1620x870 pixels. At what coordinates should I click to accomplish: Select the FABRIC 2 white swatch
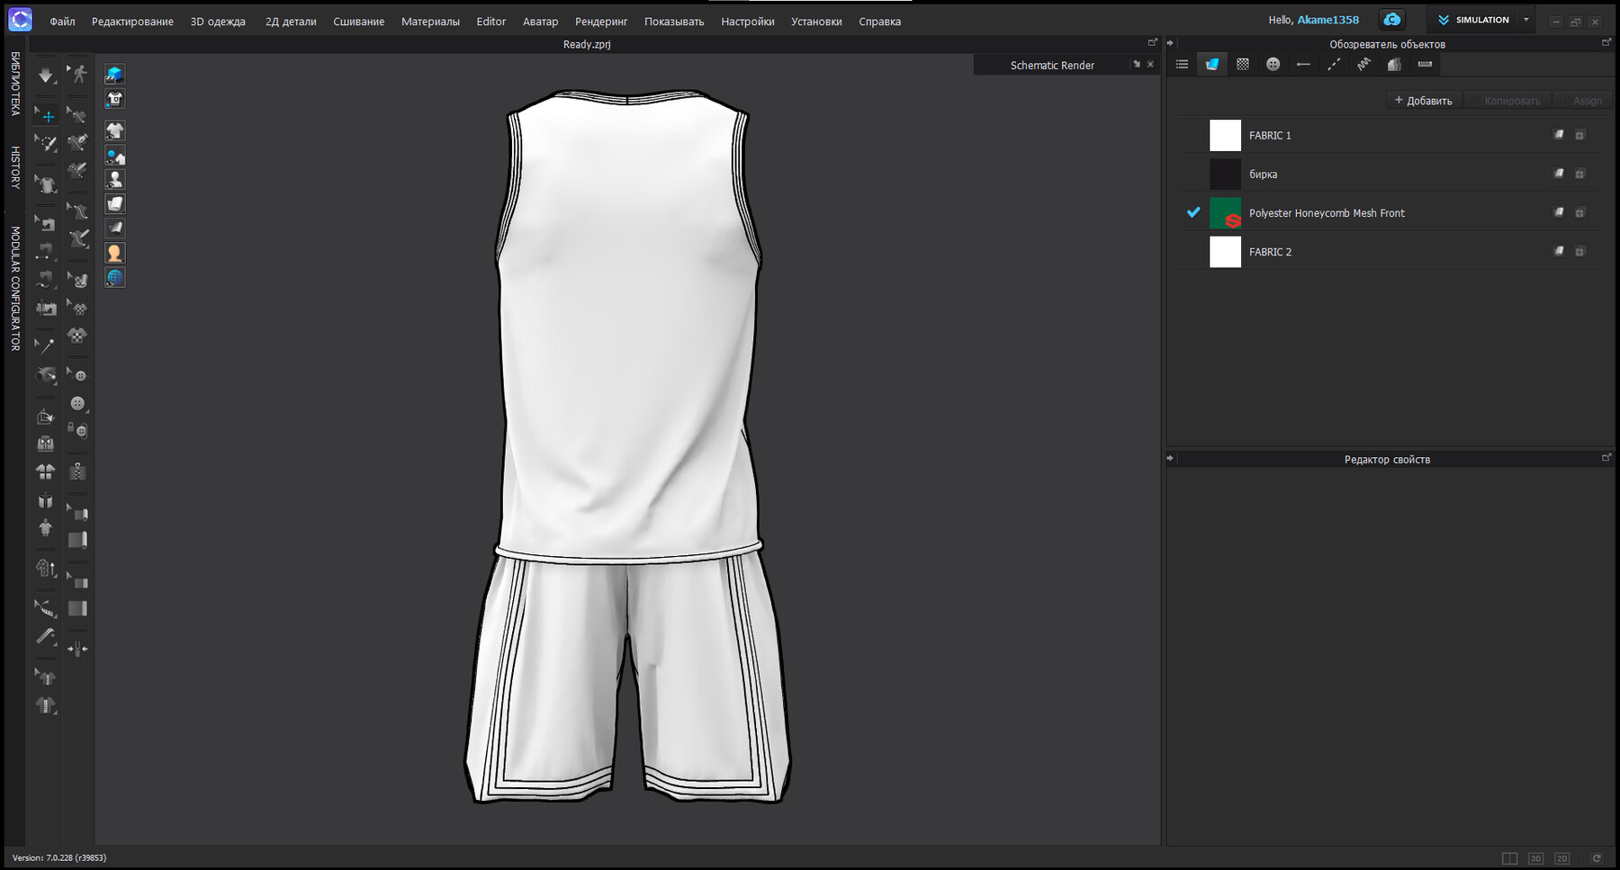pos(1225,251)
